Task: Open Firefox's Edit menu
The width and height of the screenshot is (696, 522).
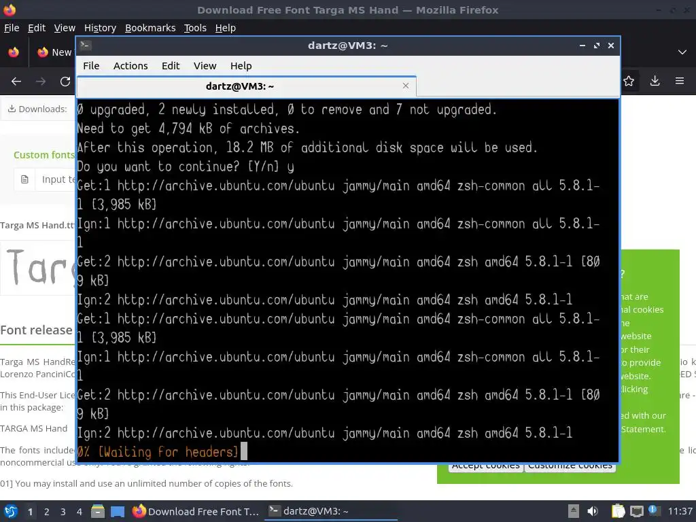Action: point(37,28)
